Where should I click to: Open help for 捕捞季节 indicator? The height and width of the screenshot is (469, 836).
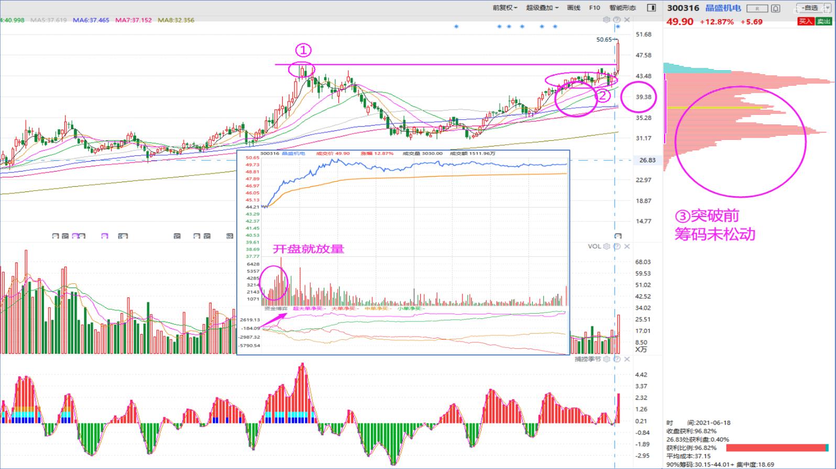coord(617,359)
